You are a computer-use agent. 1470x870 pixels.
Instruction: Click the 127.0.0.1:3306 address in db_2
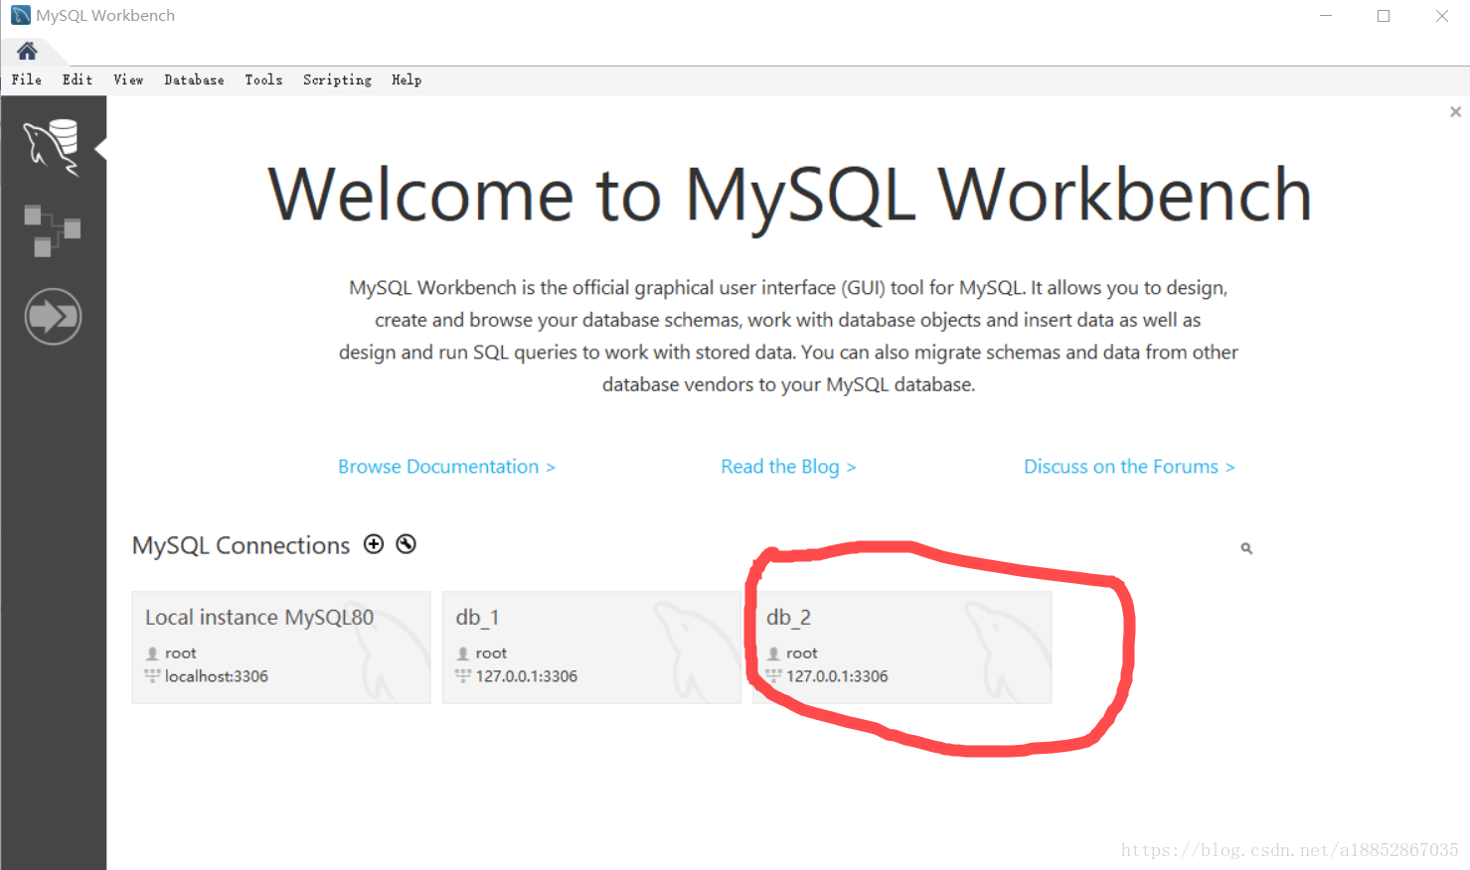click(x=837, y=676)
